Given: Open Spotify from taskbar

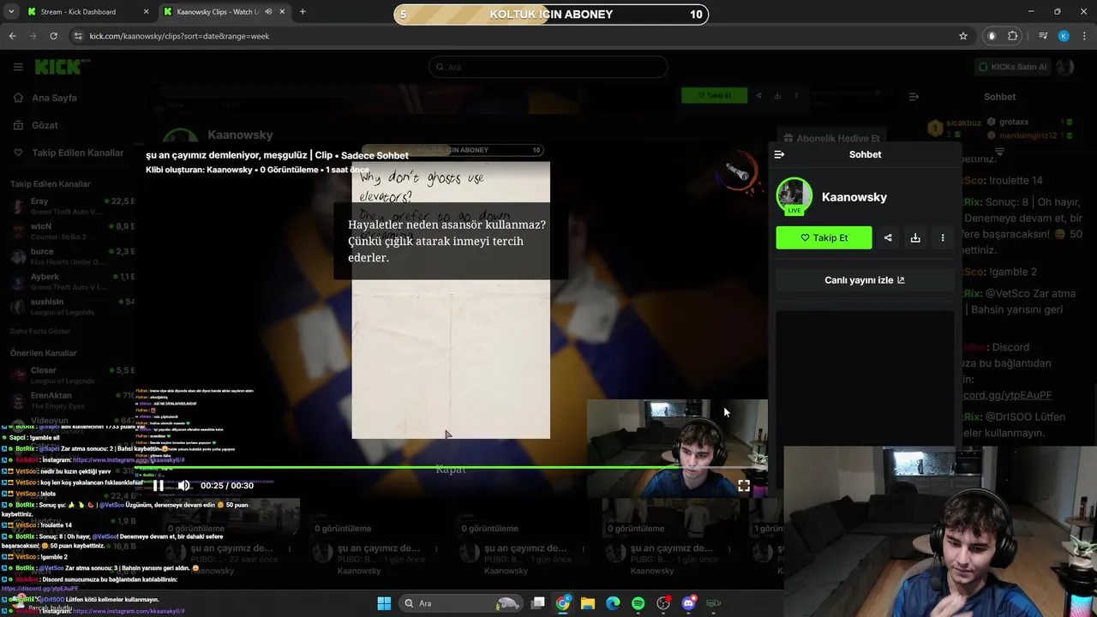Looking at the screenshot, I should pos(638,603).
